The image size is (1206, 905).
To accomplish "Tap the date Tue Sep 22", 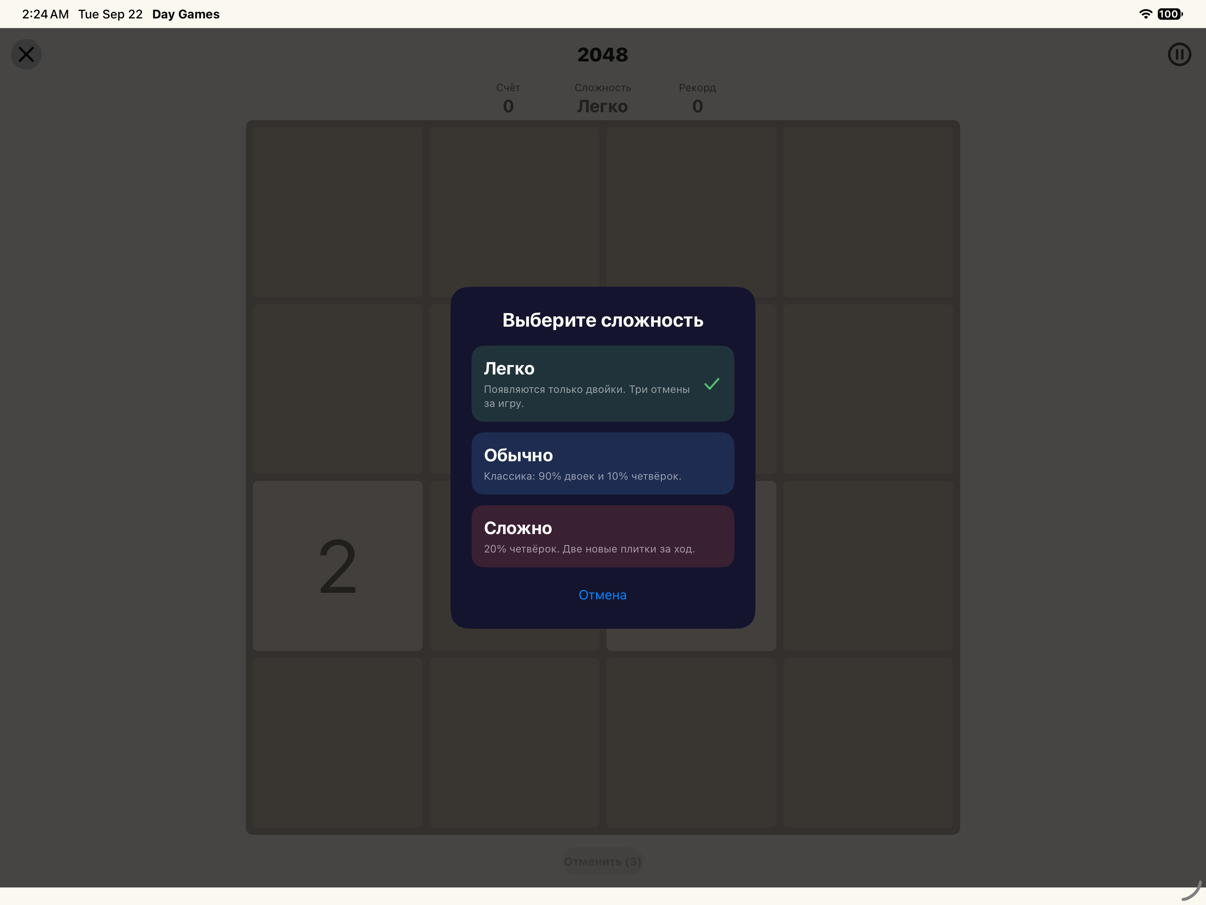I will coord(110,14).
